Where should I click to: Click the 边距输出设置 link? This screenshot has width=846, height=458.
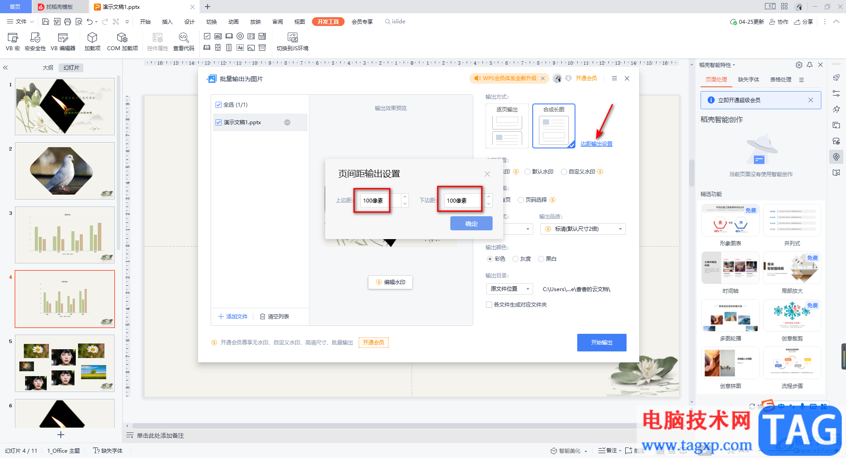click(597, 144)
